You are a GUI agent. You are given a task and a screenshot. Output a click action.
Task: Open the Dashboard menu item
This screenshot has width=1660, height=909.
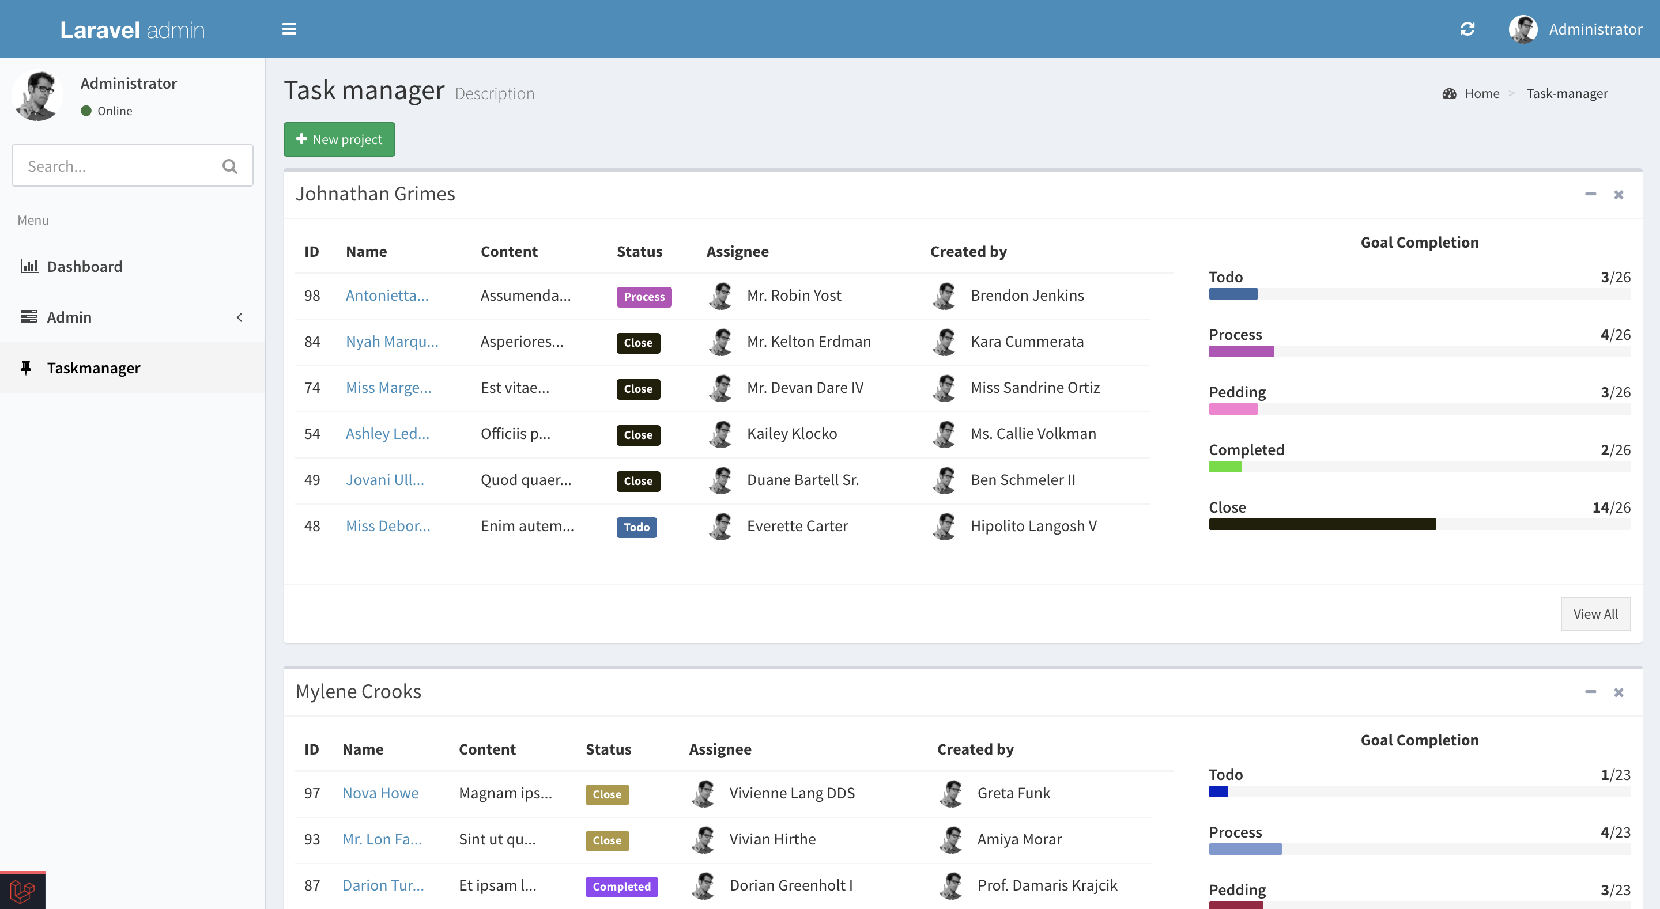tap(84, 266)
